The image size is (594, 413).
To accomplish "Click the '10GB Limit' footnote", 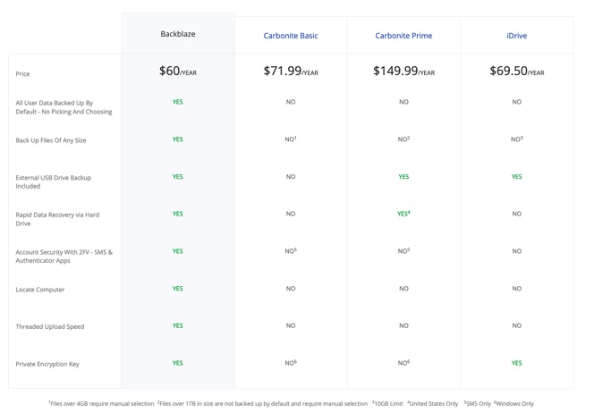I will click(x=387, y=403).
